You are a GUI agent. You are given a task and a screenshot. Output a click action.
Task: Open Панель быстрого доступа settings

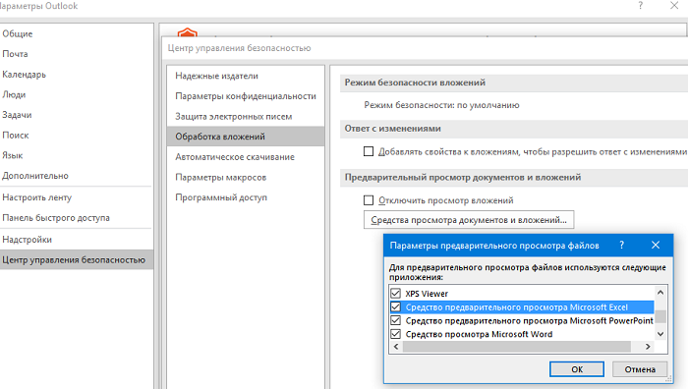point(56,217)
